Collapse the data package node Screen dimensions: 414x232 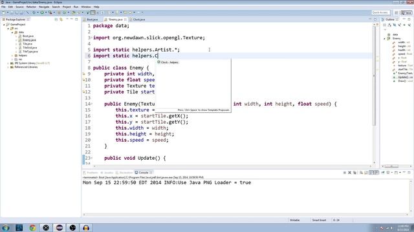coord(12,32)
